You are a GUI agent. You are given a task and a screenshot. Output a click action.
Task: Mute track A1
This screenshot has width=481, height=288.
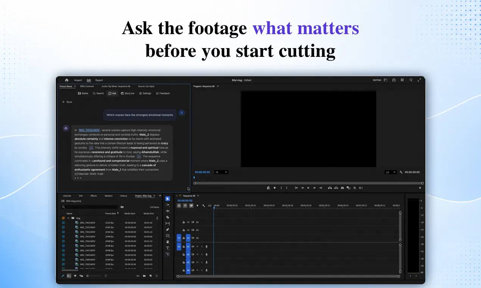(x=197, y=246)
